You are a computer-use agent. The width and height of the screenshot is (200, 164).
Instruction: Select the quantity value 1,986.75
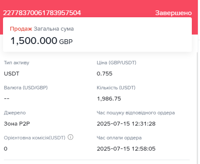[x=109, y=99]
